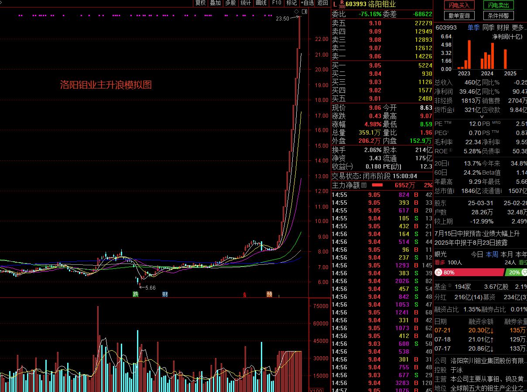Select the 画线 drawing tools

tap(261, 3)
